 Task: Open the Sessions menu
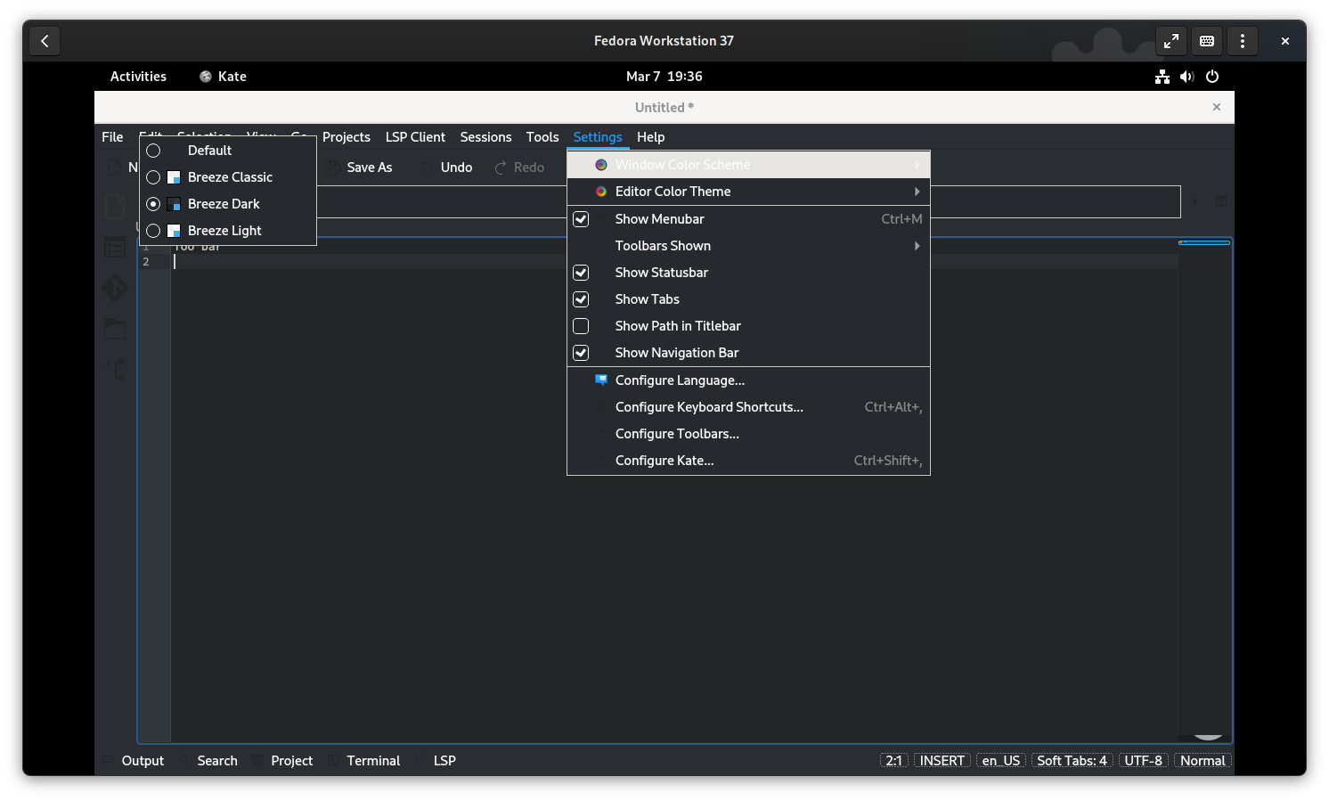[x=485, y=137]
